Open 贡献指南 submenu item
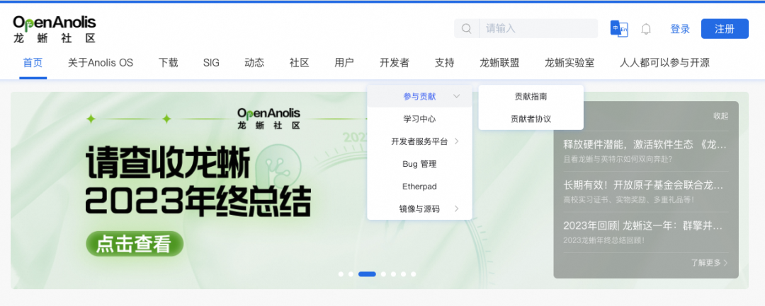The image size is (765, 306). (x=531, y=96)
